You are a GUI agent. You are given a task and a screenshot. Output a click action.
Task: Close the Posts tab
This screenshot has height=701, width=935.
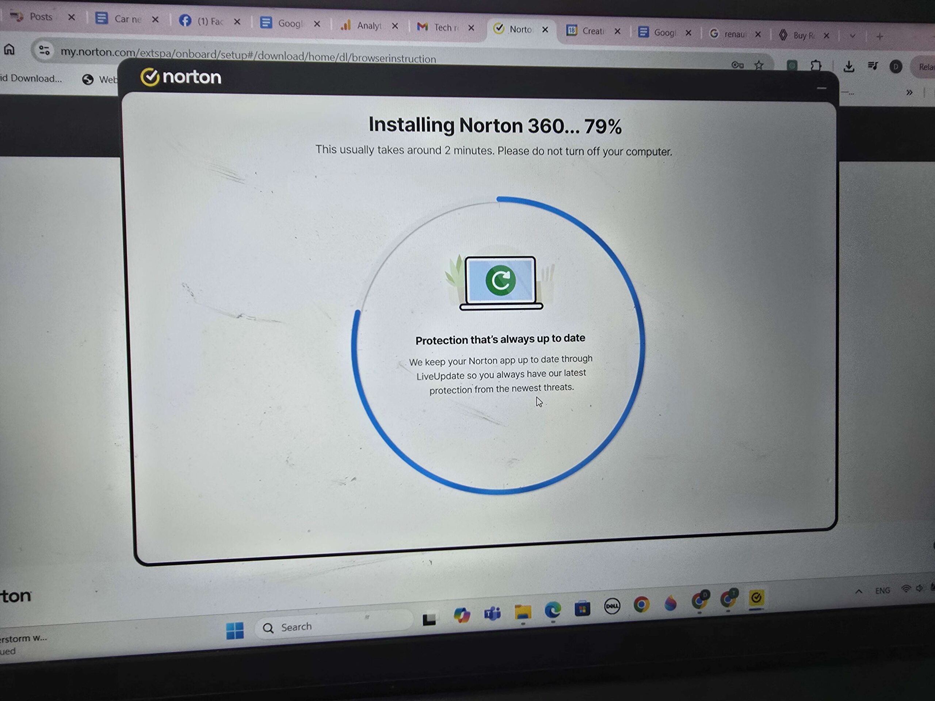click(72, 17)
